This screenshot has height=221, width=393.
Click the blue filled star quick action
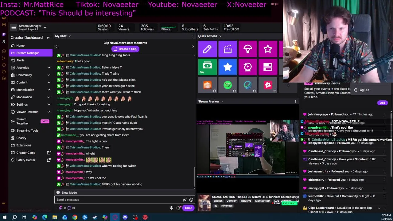[x=228, y=67]
